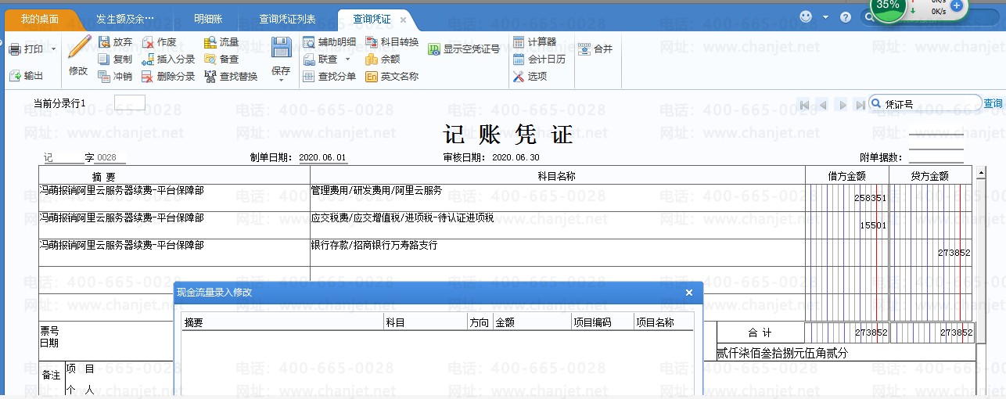Click the 辅助明细 icon
The height and width of the screenshot is (399, 1006).
(308, 41)
